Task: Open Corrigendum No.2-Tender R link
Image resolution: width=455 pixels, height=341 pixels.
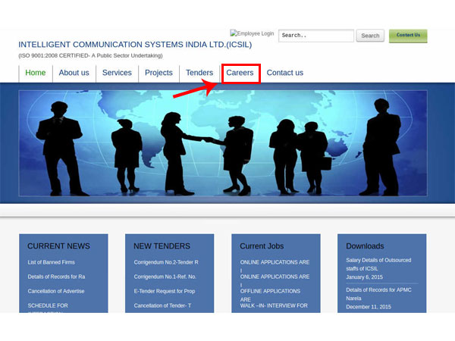Action: 166,262
